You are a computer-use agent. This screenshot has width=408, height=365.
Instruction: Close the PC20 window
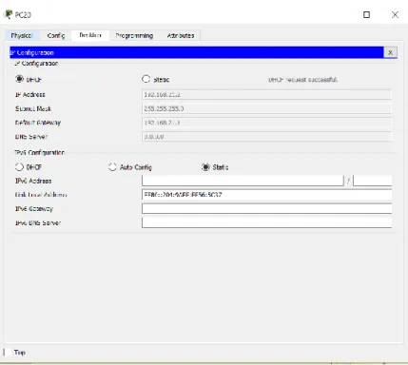click(395, 14)
